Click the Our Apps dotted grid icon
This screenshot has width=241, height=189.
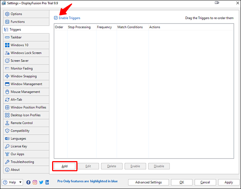tap(7, 154)
